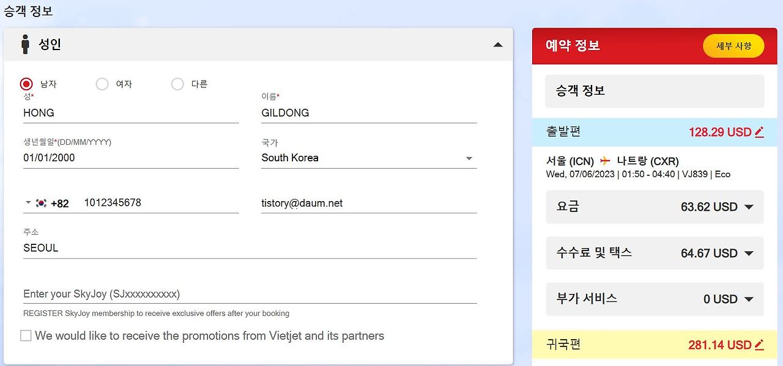Click the adult passenger icon next to 성인
Viewport: 783px width, 366px height.
click(25, 43)
